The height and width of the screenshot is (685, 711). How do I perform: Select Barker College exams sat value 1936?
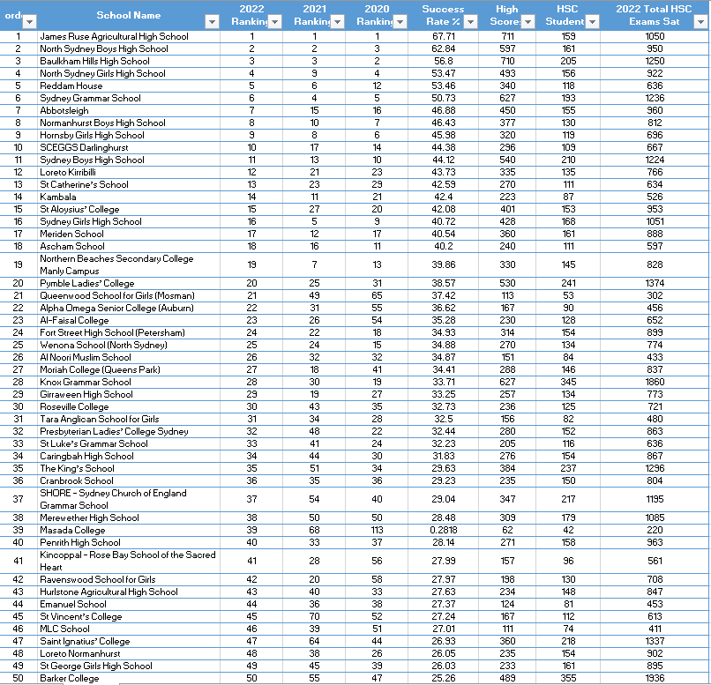(655, 678)
